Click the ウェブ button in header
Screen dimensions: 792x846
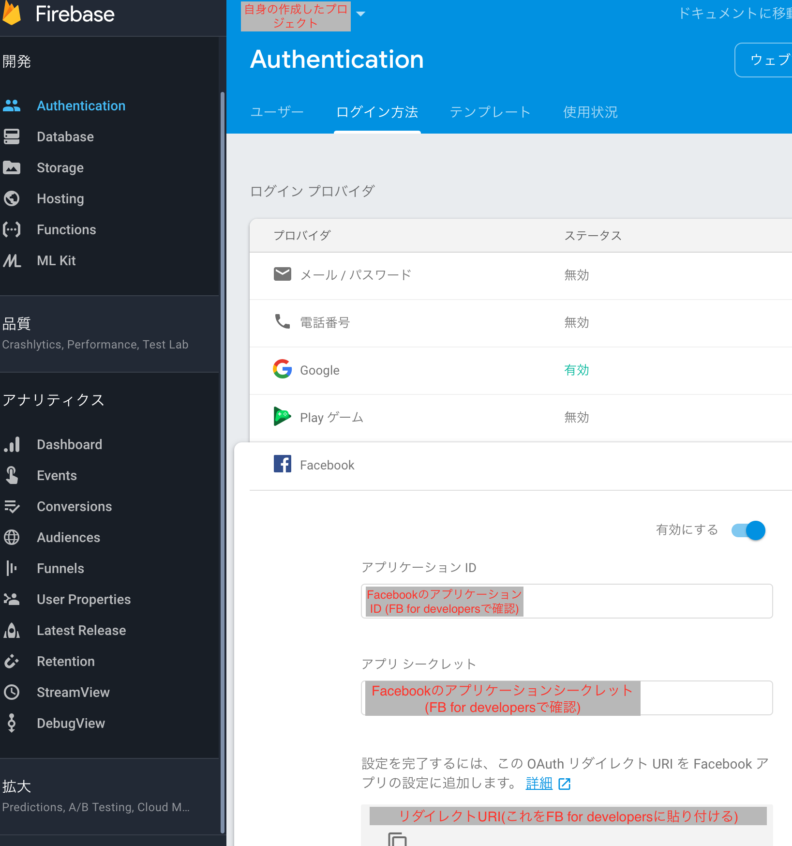[x=764, y=60]
